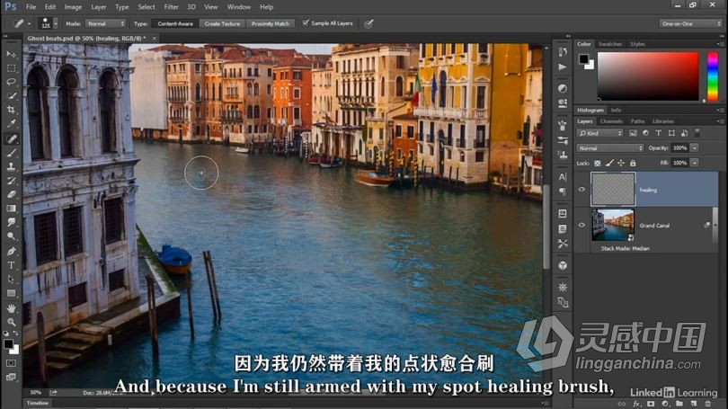Click the hue spectrum strip
This screenshot has width=728, height=409.
(713, 76)
